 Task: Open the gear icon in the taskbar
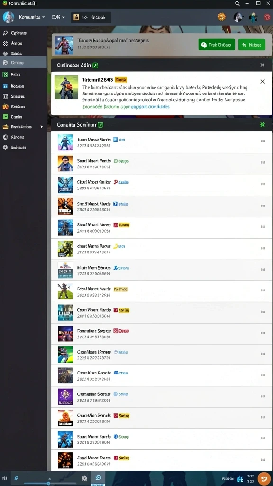click(84, 478)
